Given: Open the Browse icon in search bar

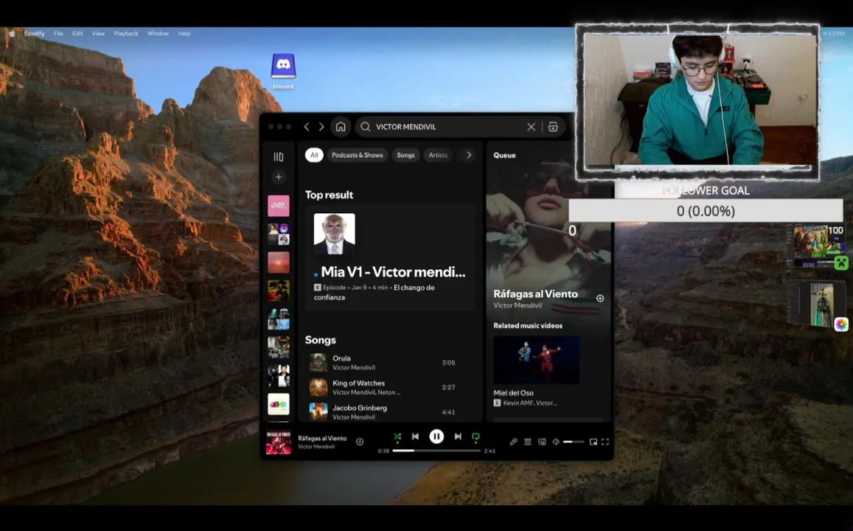Looking at the screenshot, I should pos(553,127).
